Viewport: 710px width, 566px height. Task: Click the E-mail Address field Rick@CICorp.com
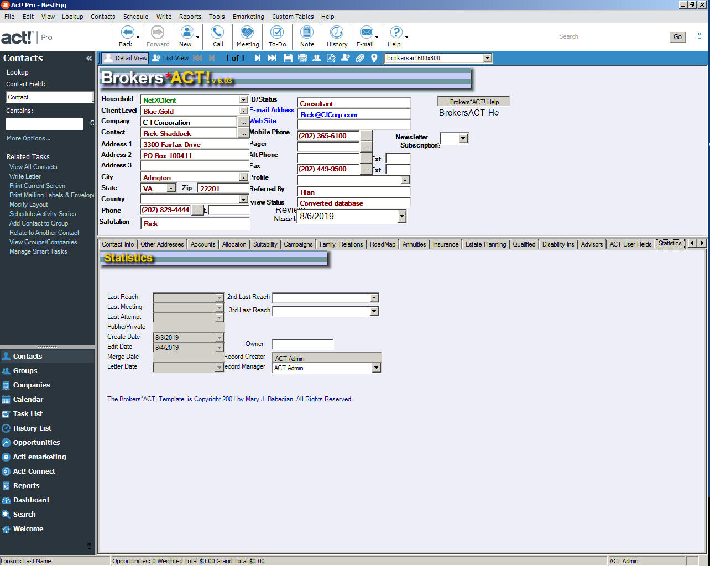coord(354,114)
